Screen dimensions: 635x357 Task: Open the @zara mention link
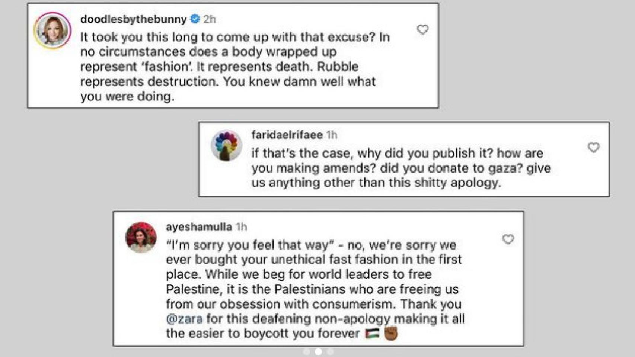(185, 319)
